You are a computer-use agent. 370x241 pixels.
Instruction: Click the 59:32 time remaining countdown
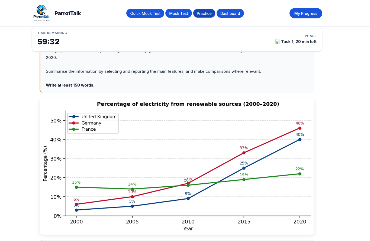tap(49, 42)
